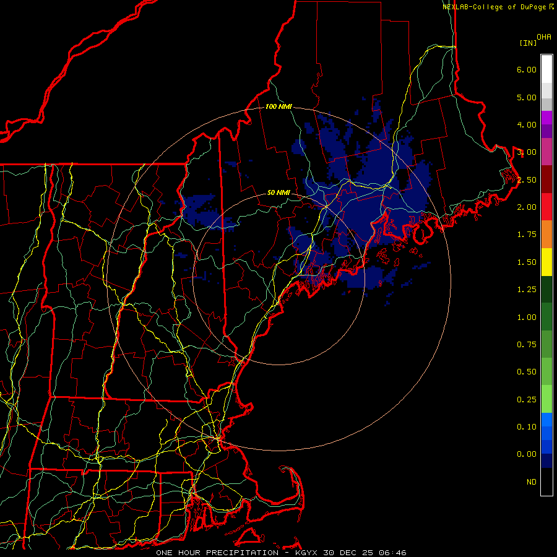Click the 1.00 legend value

(527, 317)
